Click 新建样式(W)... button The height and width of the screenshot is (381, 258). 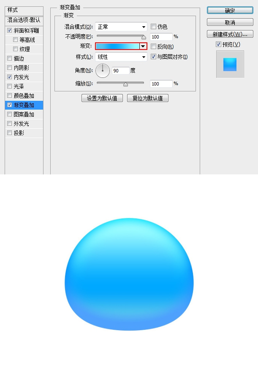pos(230,34)
